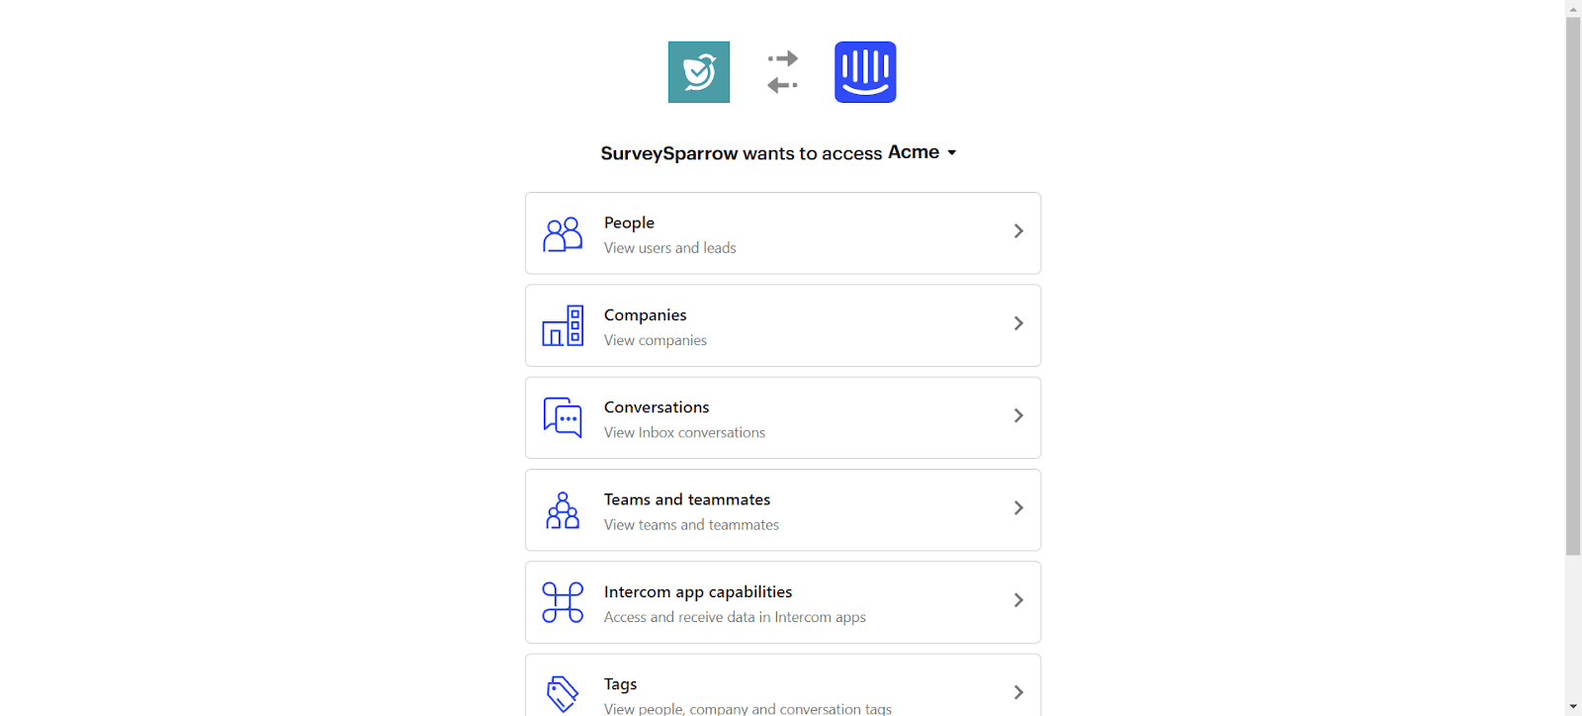This screenshot has height=716, width=1582.
Task: Click the exchange arrows icon between logos
Action: click(782, 72)
